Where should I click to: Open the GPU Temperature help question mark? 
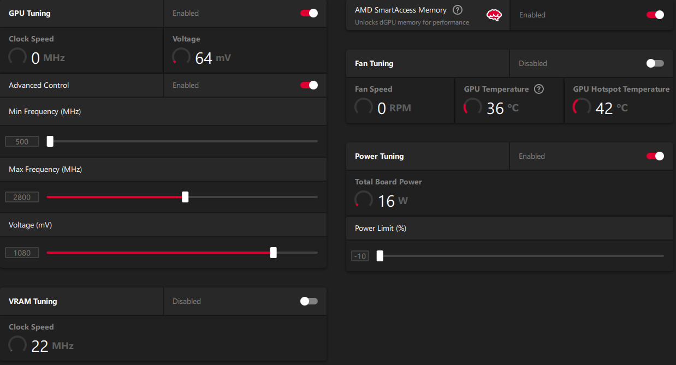(x=539, y=89)
